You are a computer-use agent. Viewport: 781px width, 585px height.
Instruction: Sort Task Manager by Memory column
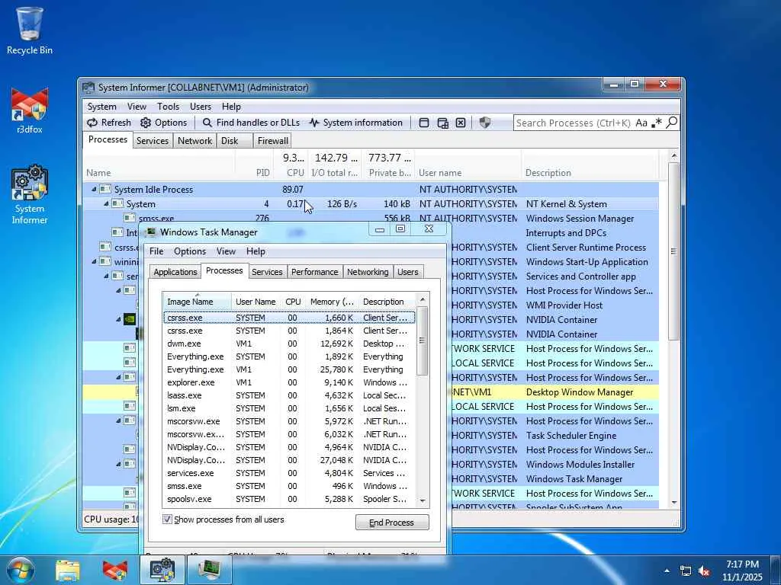pos(332,302)
